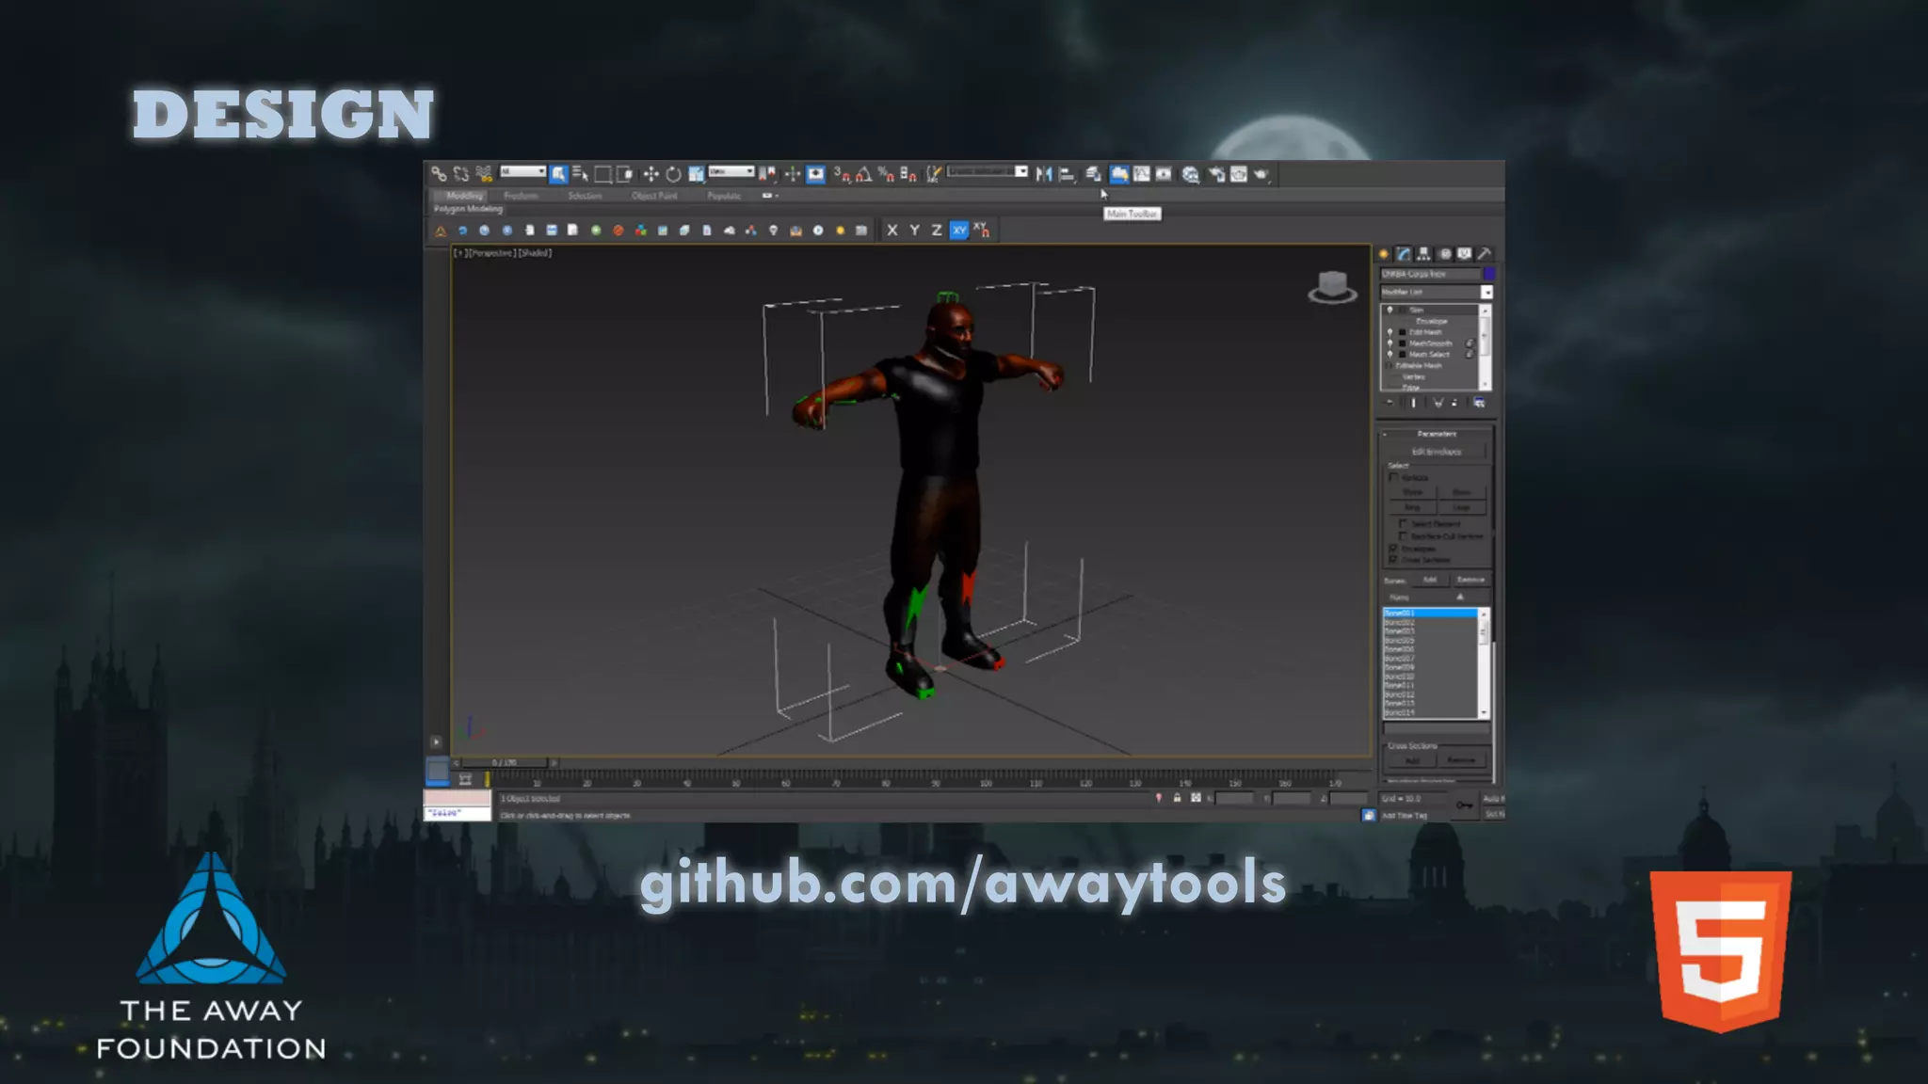Expand the Polygon Modeling panel
This screenshot has height=1084, width=1928.
tap(468, 209)
